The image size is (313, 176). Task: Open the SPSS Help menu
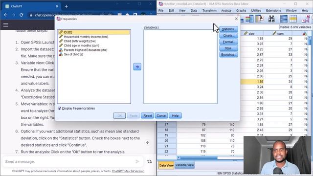[305, 11]
